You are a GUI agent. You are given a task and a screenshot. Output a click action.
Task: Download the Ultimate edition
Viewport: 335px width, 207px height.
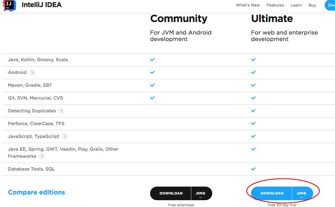272,193
